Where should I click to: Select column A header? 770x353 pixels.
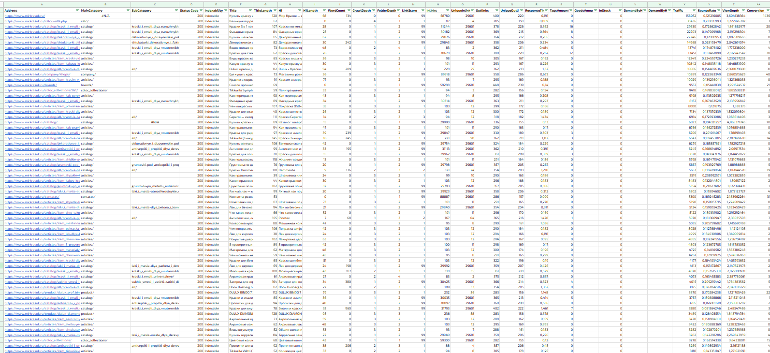tap(42, 4)
